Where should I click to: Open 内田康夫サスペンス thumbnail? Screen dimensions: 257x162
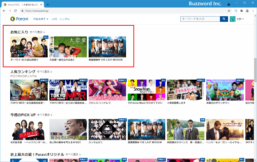point(186,130)
